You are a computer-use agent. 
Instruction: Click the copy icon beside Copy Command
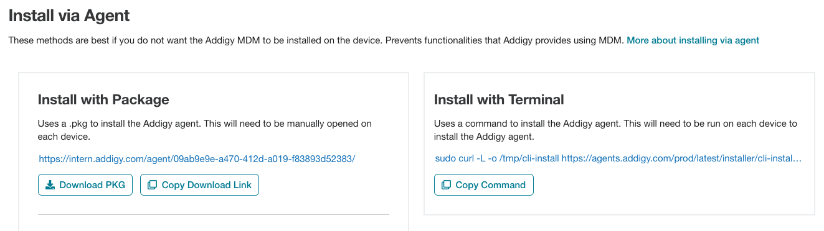point(446,185)
